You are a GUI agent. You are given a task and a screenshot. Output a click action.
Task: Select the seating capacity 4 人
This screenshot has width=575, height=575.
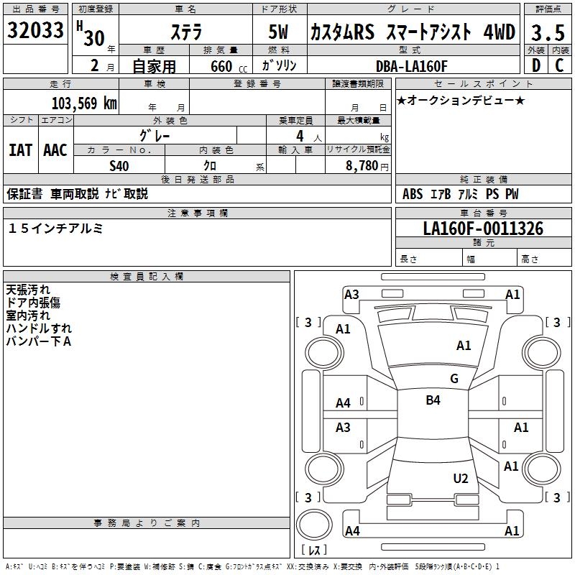pos(308,137)
